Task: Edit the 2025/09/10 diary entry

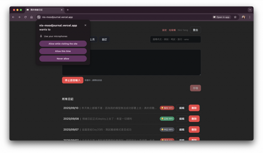Action: pyautogui.click(x=182, y=108)
